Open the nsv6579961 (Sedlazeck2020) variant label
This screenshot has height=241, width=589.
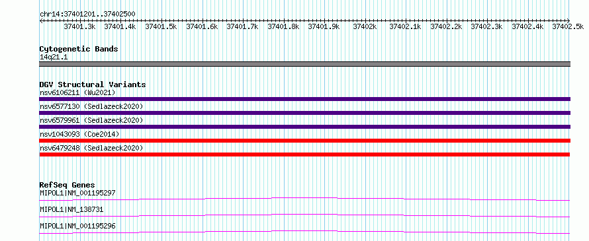coord(91,120)
